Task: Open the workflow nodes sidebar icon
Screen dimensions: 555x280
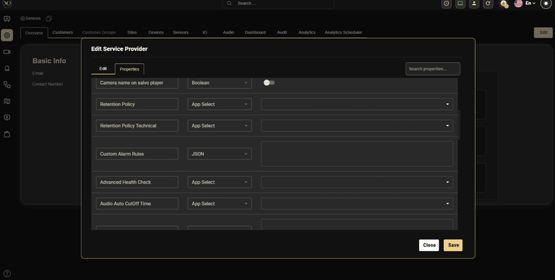Action: pos(7,85)
